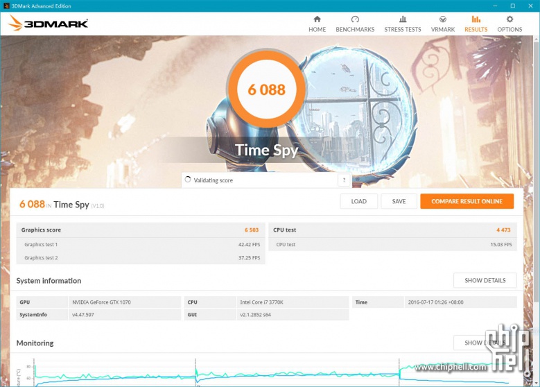This screenshot has width=540, height=387.
Task: Click the question mark help button
Action: tap(344, 180)
